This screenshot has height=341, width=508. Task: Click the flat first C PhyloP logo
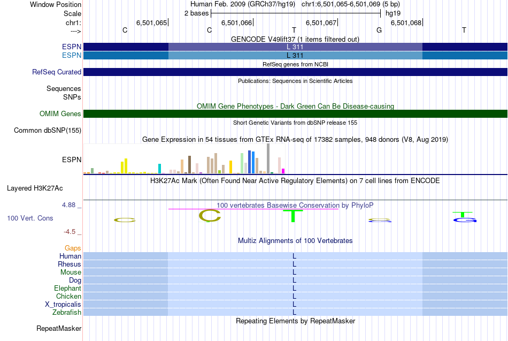point(125,220)
